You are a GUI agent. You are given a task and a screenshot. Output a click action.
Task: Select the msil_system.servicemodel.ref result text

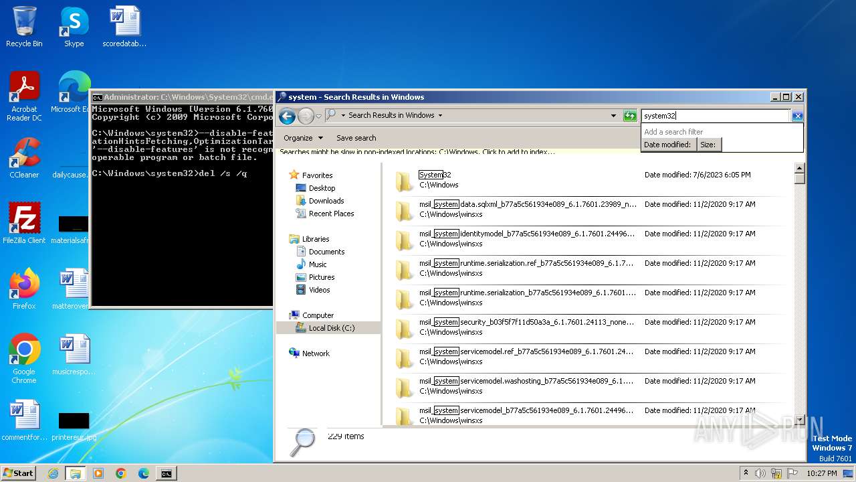click(526, 351)
